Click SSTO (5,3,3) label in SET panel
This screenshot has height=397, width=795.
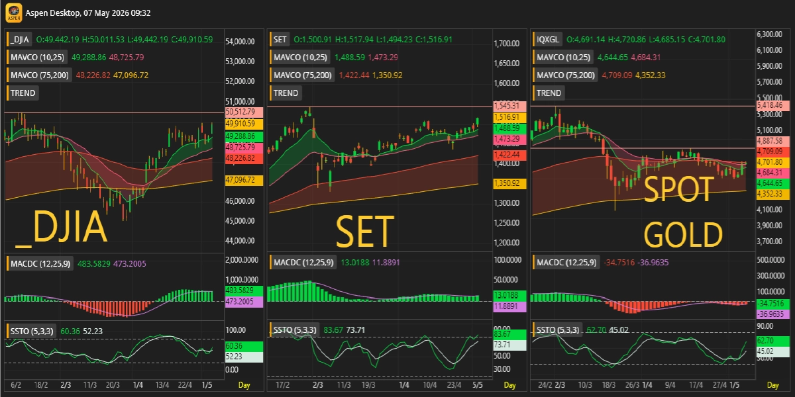coord(295,330)
